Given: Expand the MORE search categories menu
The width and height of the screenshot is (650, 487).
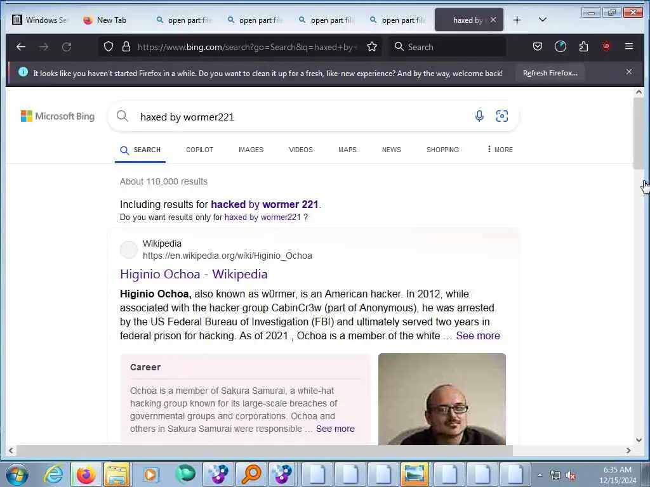Looking at the screenshot, I should pos(500,150).
